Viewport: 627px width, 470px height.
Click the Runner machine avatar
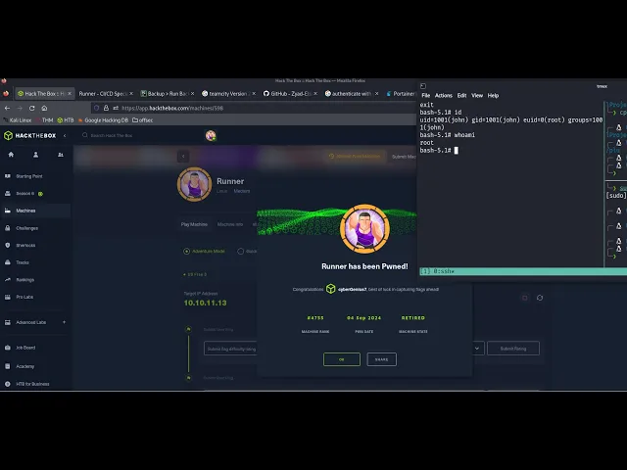point(194,184)
